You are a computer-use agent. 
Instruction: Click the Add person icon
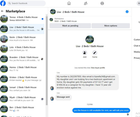coord(85,53)
